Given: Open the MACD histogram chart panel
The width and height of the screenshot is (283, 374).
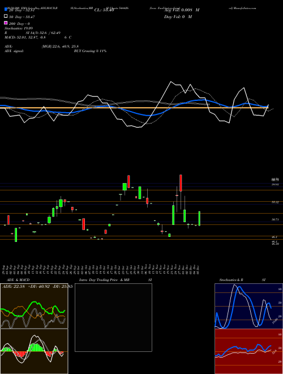Looking at the screenshot, I should point(34,351).
